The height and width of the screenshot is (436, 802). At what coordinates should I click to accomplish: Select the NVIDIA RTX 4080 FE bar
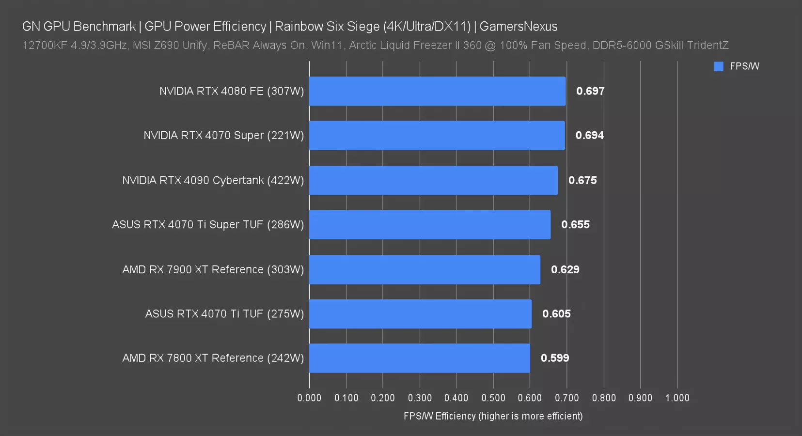pyautogui.click(x=436, y=91)
